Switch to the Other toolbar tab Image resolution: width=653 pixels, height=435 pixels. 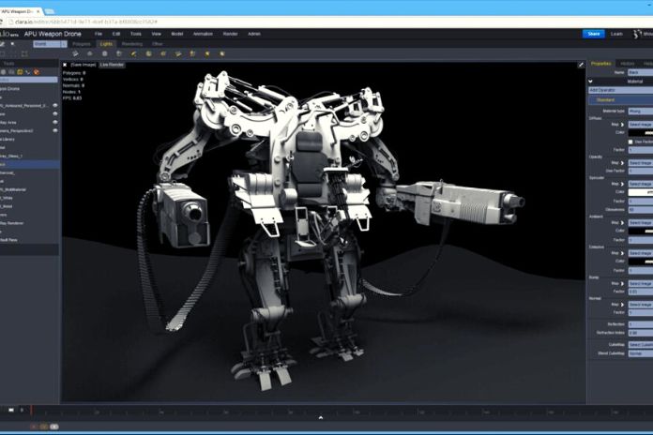[x=157, y=44]
